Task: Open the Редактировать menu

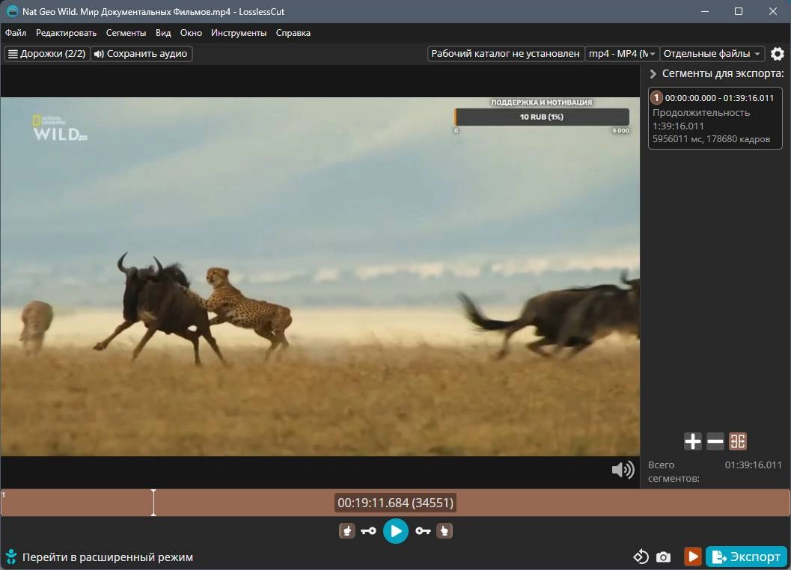Action: click(x=66, y=33)
